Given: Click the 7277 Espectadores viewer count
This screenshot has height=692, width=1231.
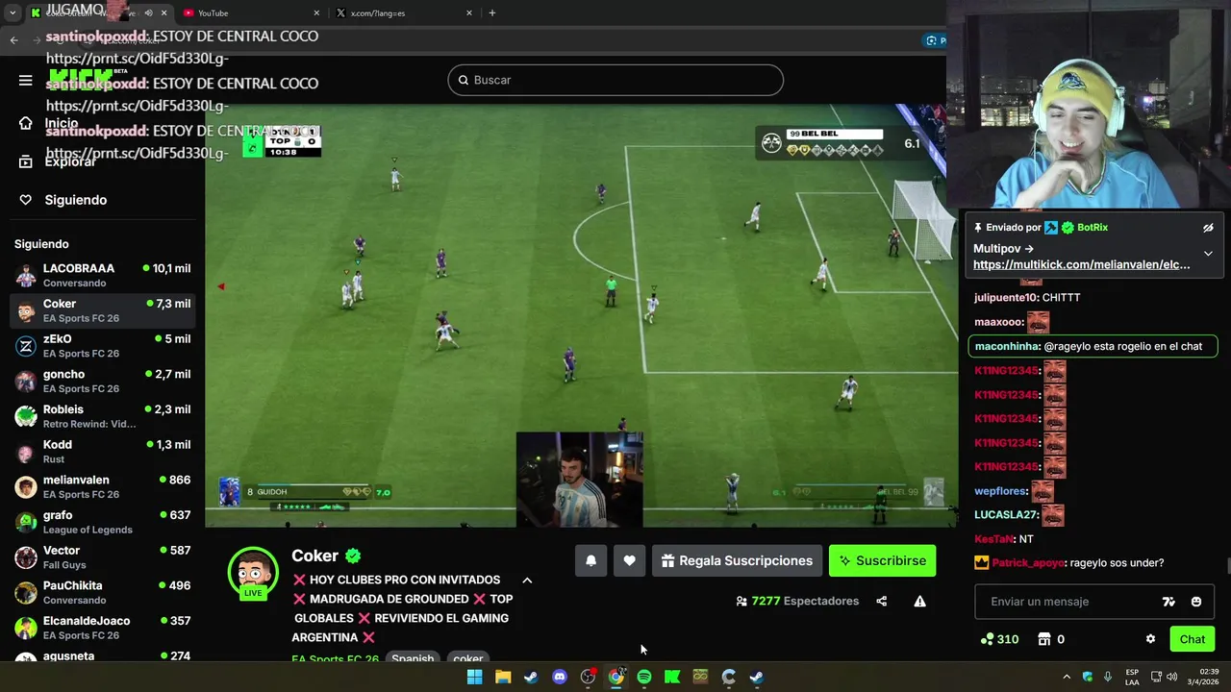Looking at the screenshot, I should click(797, 602).
